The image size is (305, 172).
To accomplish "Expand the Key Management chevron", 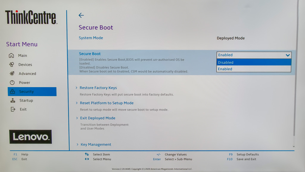I will tap(77, 145).
